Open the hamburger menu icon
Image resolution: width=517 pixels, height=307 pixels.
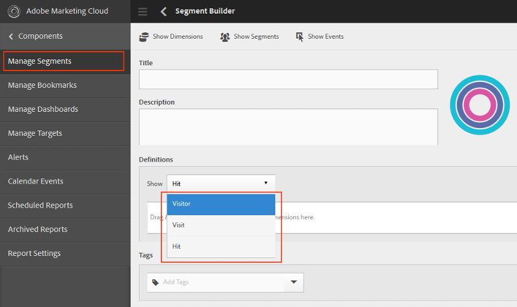142,12
